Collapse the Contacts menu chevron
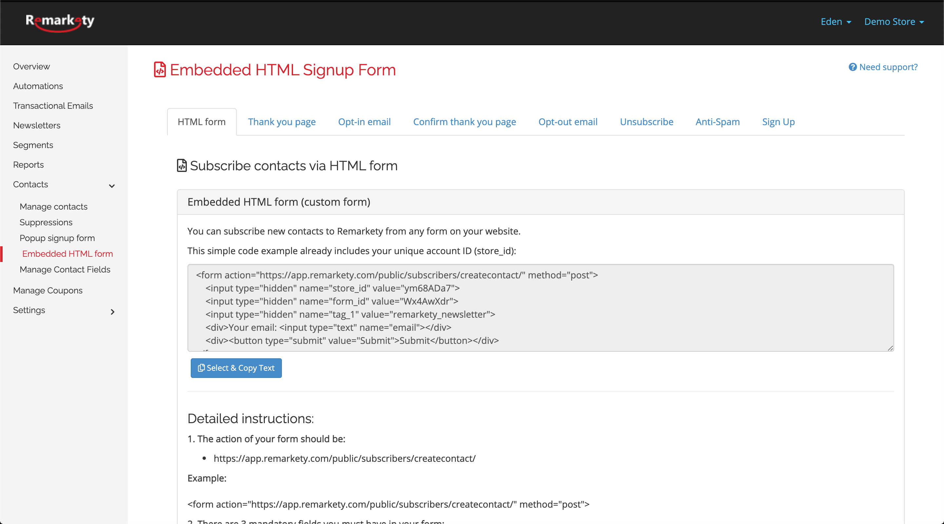 [112, 186]
